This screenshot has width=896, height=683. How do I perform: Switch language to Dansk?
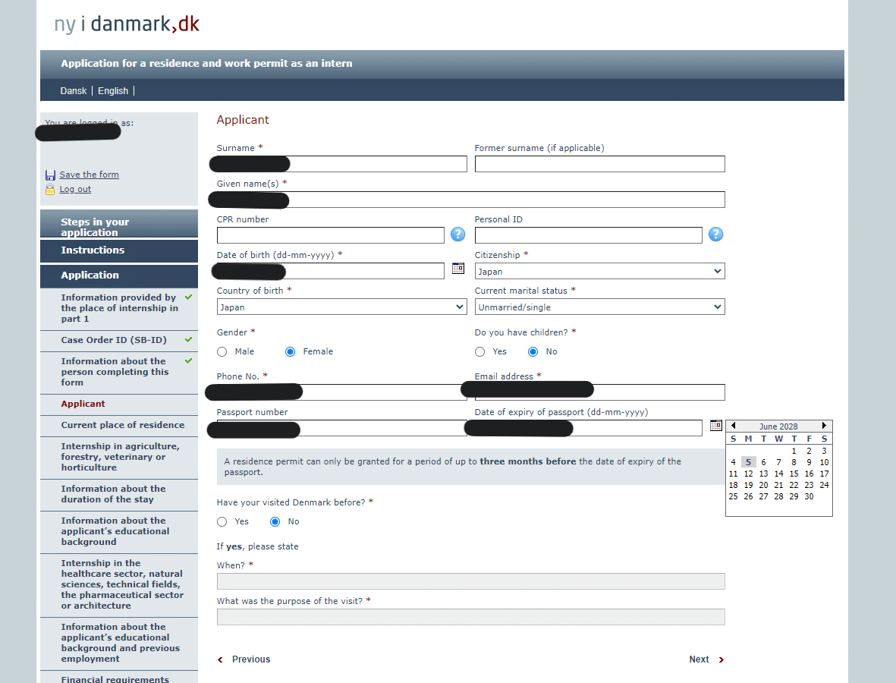pyautogui.click(x=73, y=91)
